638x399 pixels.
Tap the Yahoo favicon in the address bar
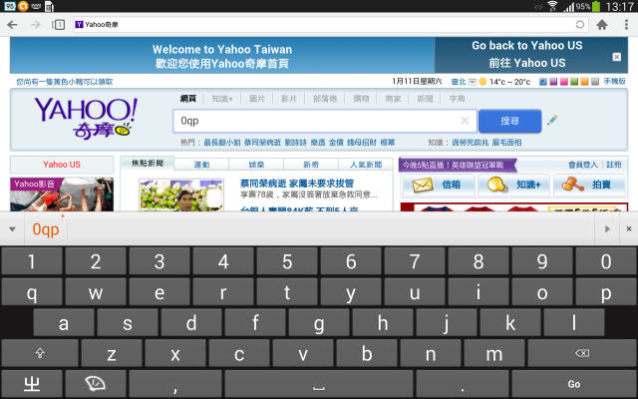79,25
